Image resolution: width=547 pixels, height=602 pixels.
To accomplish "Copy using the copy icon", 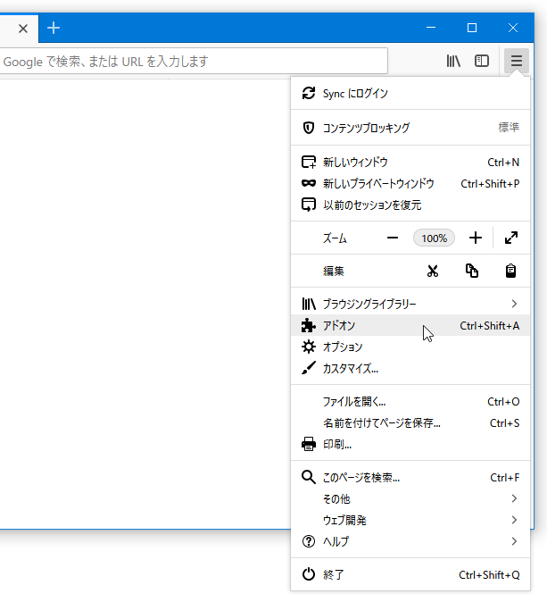I will (472, 271).
